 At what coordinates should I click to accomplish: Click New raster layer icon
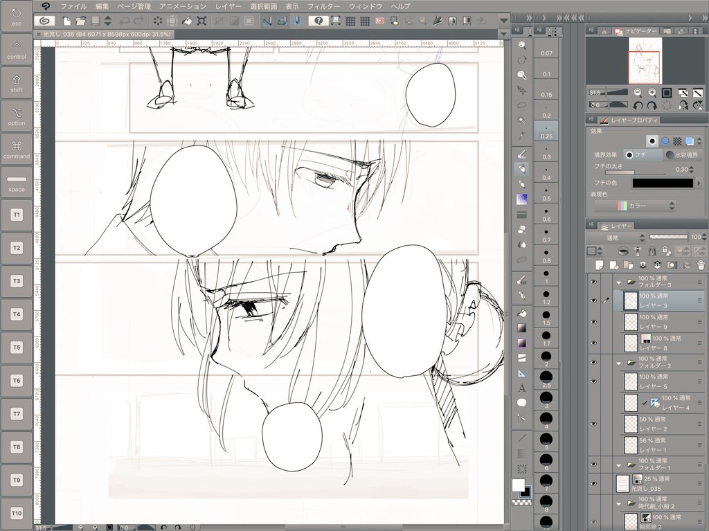tap(599, 265)
